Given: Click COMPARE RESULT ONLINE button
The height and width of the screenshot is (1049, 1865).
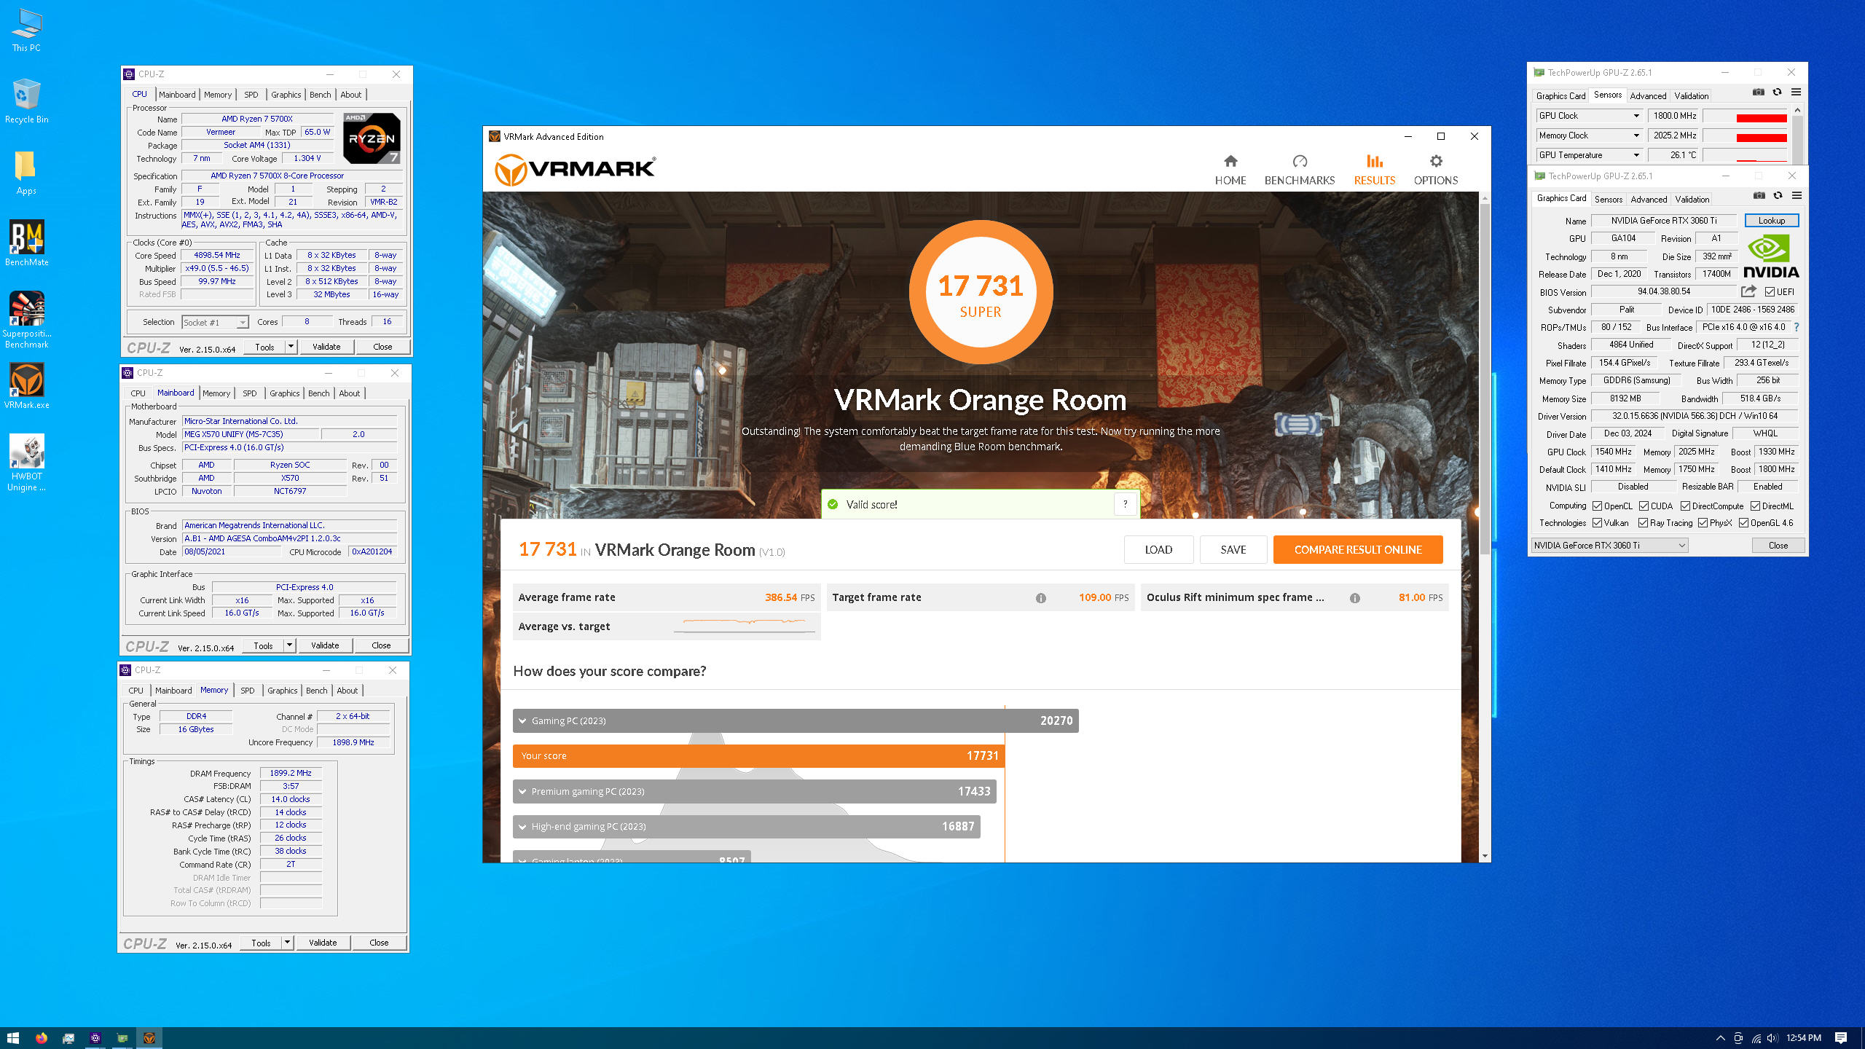Looking at the screenshot, I should 1358,550.
